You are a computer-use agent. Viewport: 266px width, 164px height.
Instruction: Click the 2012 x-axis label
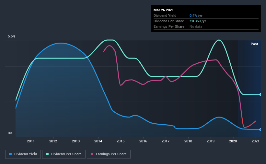tap(53, 141)
